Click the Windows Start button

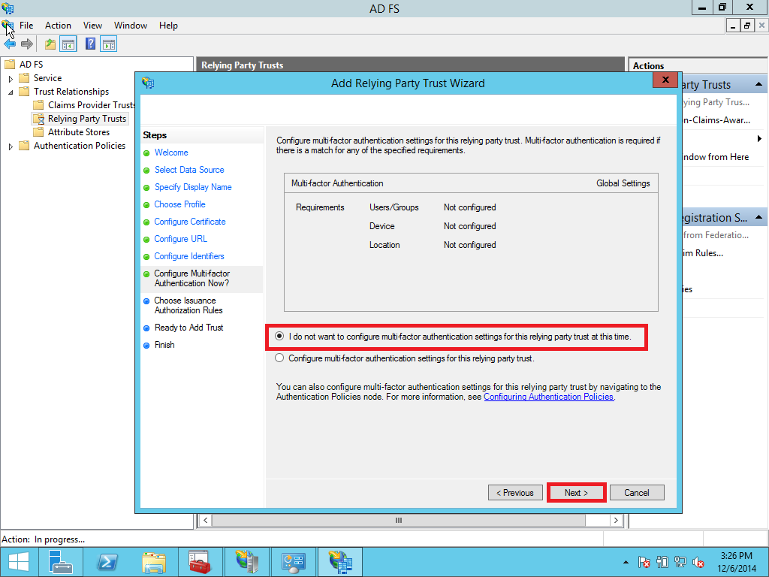click(18, 561)
